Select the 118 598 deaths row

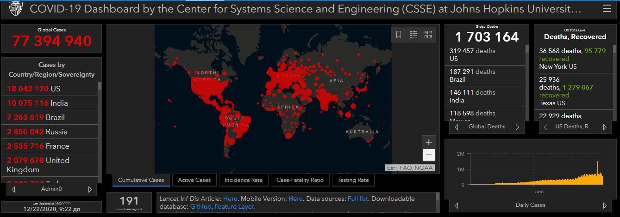485,114
